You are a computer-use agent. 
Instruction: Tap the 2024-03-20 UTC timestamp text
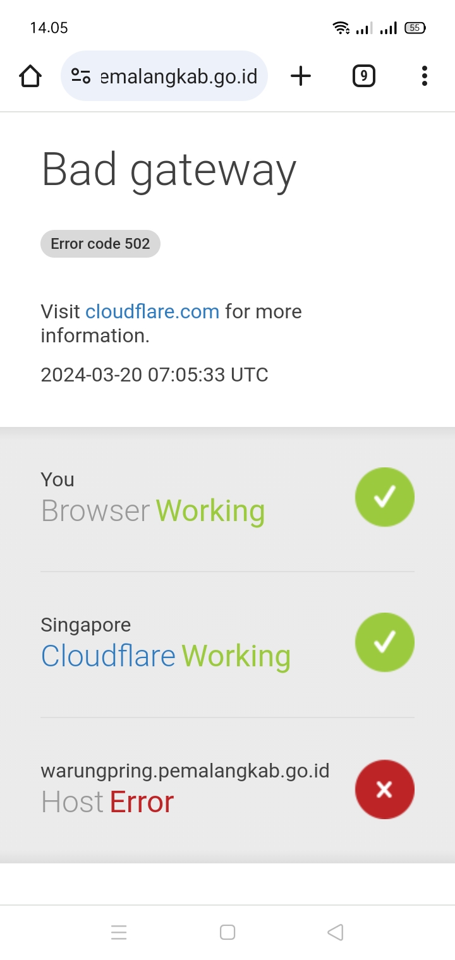coord(154,375)
